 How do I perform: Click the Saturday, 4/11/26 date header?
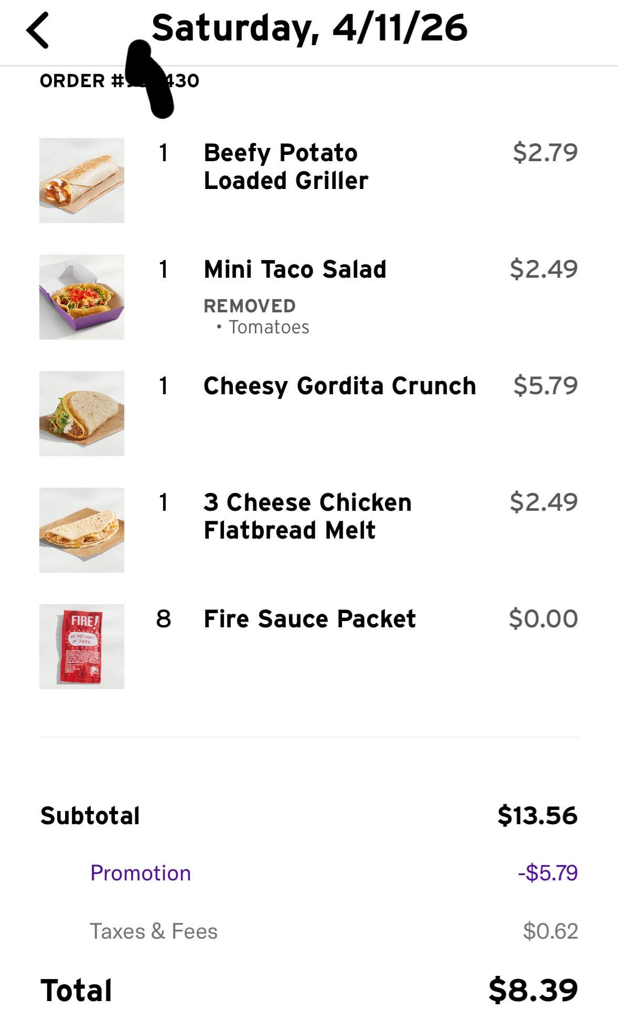coord(310,28)
